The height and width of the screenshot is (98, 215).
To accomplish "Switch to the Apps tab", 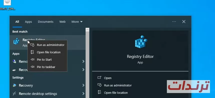I will [x=28, y=22].
